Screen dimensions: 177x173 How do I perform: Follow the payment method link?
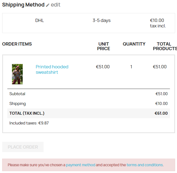pos(80,165)
